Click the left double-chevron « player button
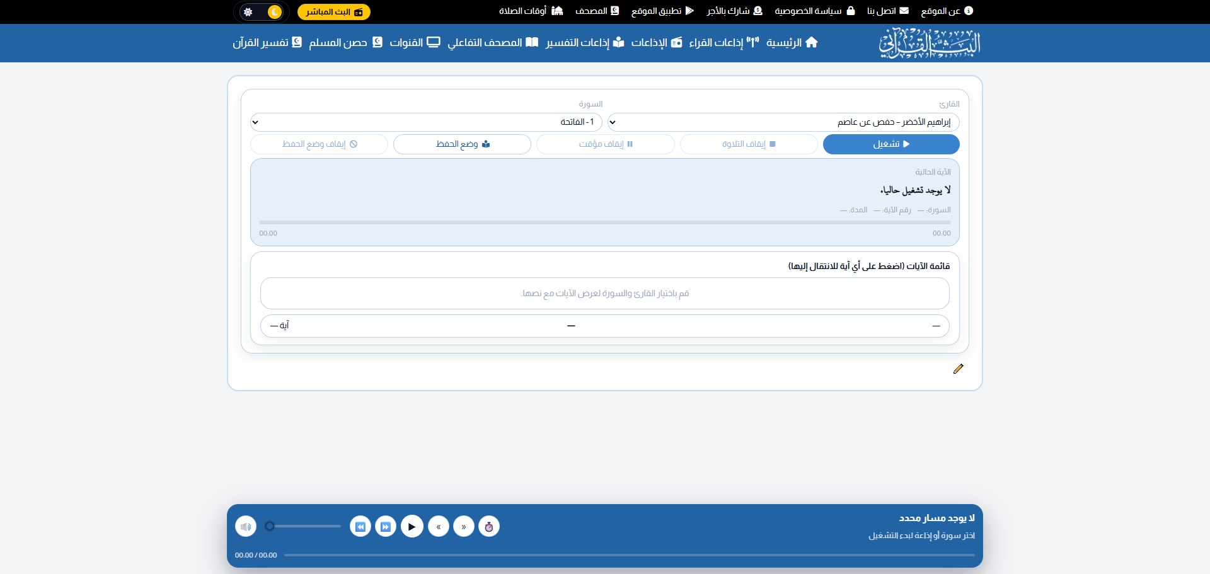Viewport: 1210px width, 574px height. click(x=439, y=527)
